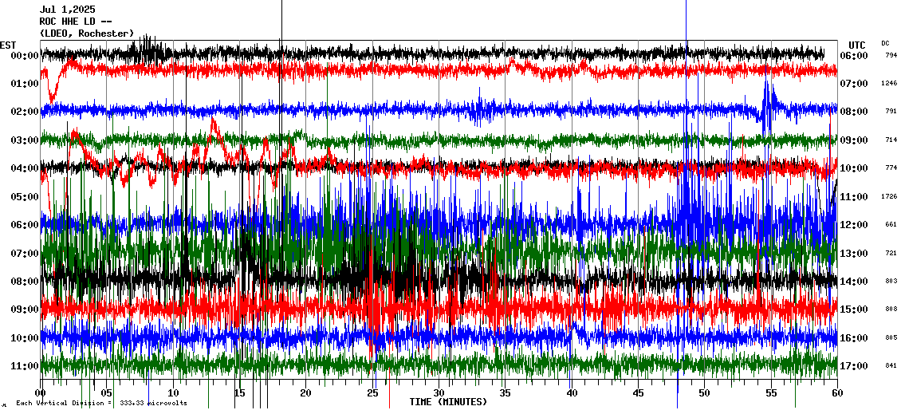Click the Jul 1,2025 date header
Screen dimensions: 901x414
[x=67, y=10]
